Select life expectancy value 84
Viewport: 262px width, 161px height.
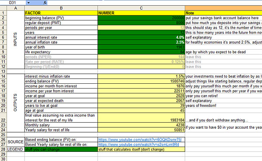pos(141,52)
